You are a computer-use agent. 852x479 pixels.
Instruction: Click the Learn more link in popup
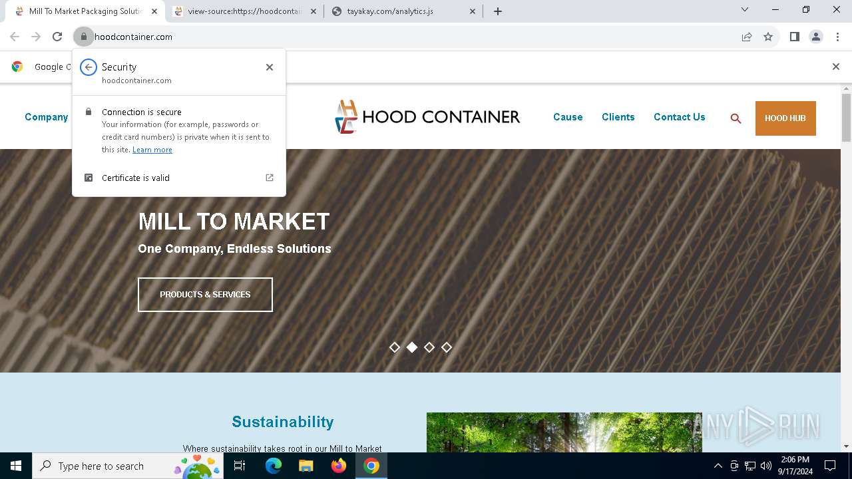(152, 150)
